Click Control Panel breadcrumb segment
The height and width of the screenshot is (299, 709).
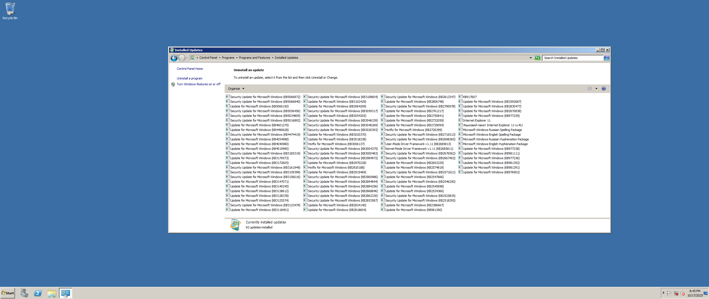pyautogui.click(x=208, y=58)
